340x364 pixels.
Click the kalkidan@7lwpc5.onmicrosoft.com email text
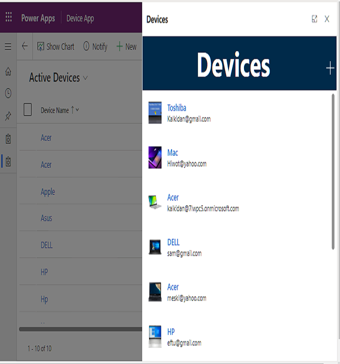[x=203, y=208]
